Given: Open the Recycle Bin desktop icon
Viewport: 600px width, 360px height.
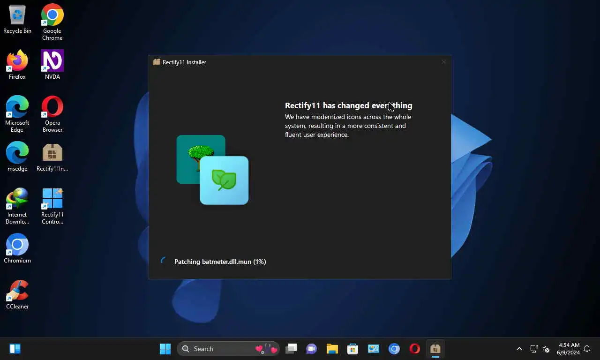Looking at the screenshot, I should click(x=17, y=19).
